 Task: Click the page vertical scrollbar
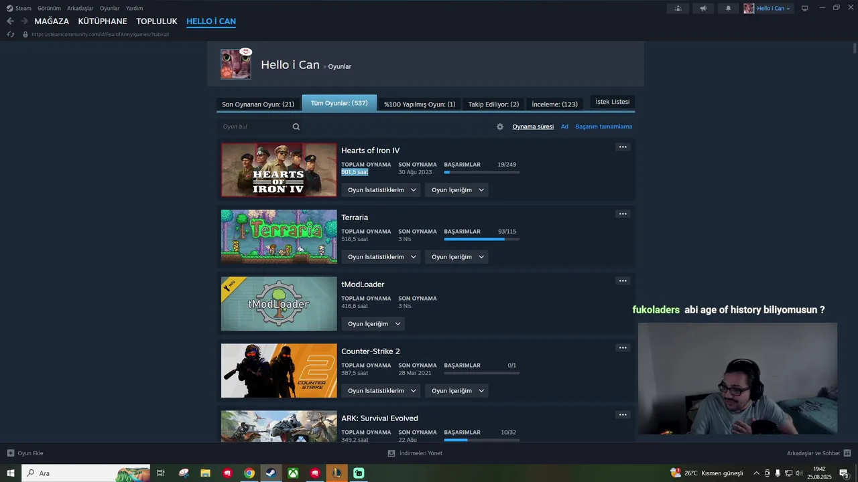(855, 48)
